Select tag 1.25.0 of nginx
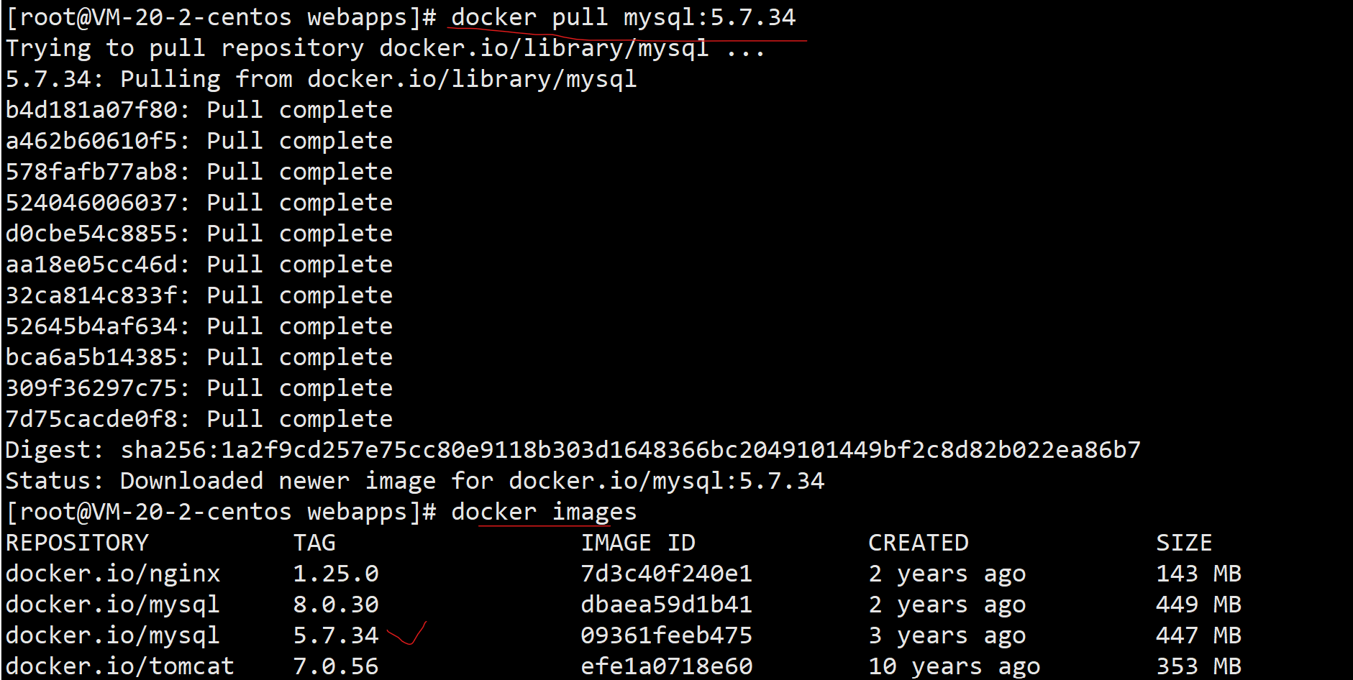 (x=336, y=574)
